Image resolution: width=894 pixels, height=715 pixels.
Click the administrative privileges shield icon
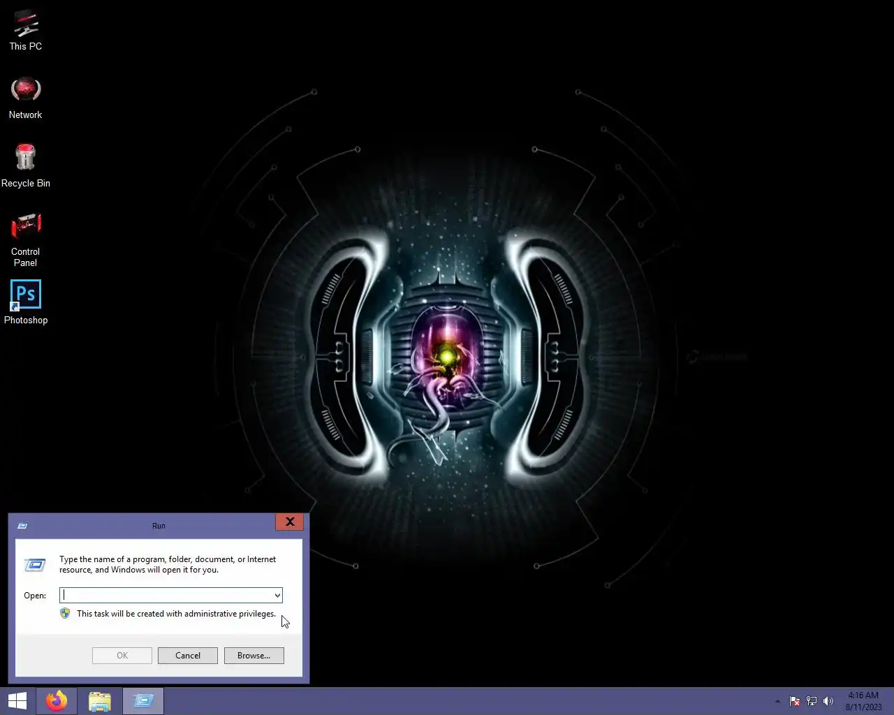(x=65, y=613)
